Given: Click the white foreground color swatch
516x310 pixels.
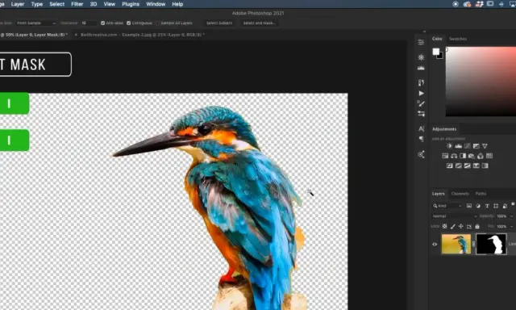Looking at the screenshot, I should coord(435,52).
